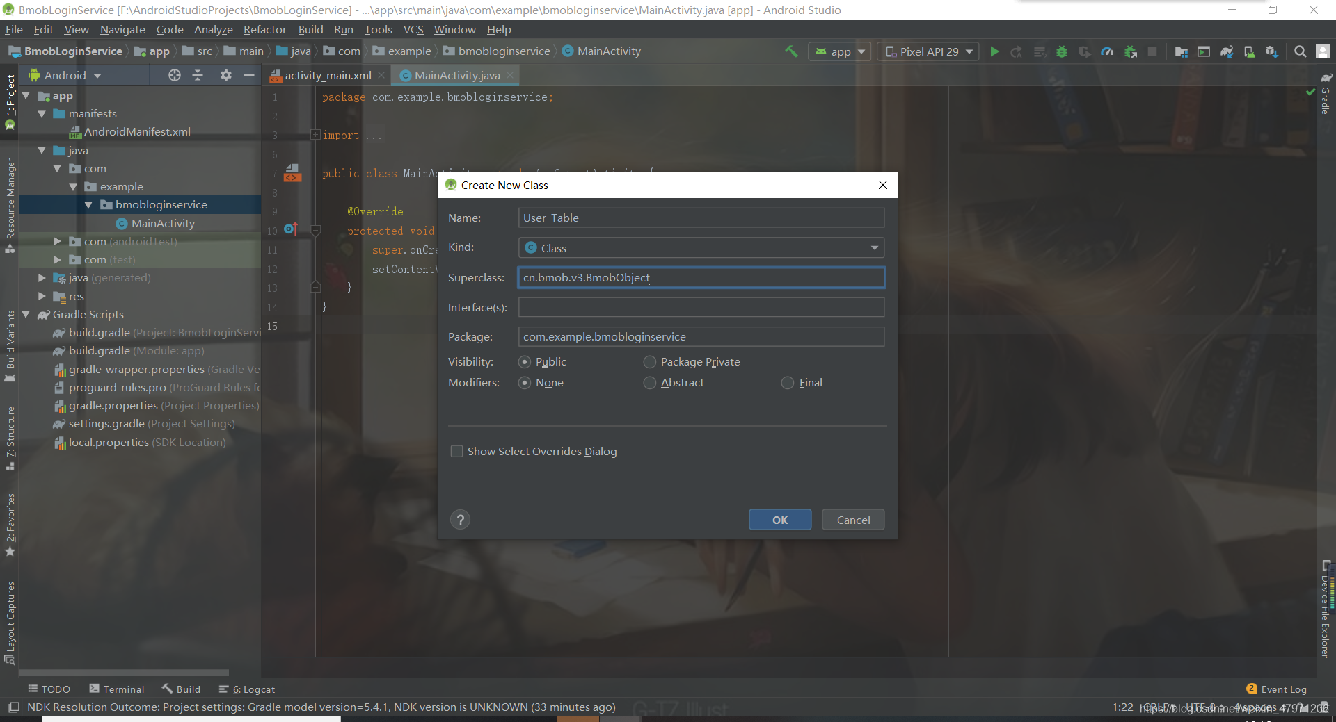Screen dimensions: 1336x722
Task: Attach debugger to Android process icon
Action: pos(1131,51)
